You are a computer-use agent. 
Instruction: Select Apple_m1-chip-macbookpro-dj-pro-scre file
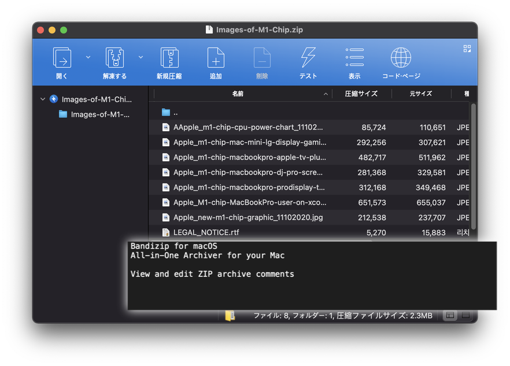tap(309, 172)
